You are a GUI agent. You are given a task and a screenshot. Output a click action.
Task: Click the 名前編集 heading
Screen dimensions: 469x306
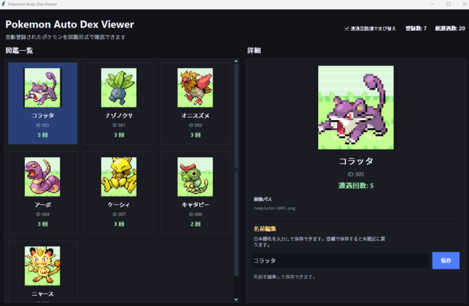coord(265,229)
